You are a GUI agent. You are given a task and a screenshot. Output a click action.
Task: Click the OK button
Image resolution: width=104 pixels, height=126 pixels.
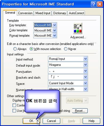(31, 121)
